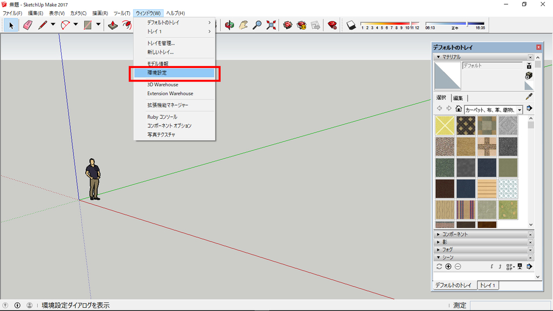This screenshot has width=553, height=311.
Task: Select the Zoom magnifier tool
Action: pyautogui.click(x=257, y=25)
